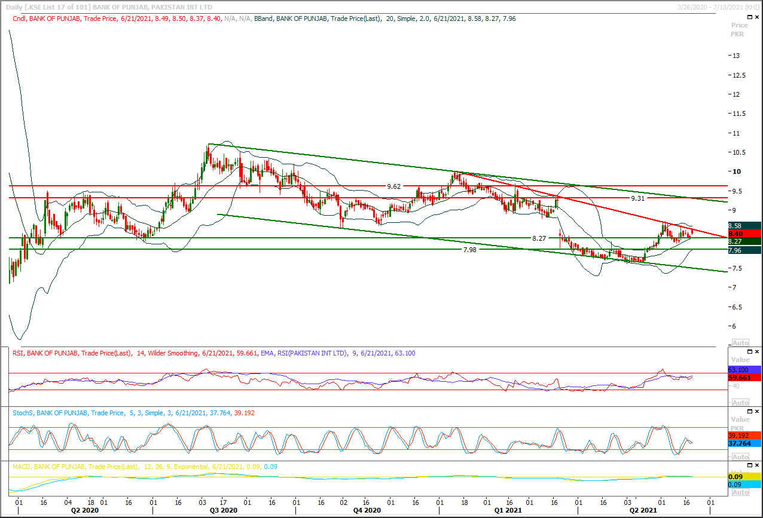Click the 11.5 tick on price axis

739,114
